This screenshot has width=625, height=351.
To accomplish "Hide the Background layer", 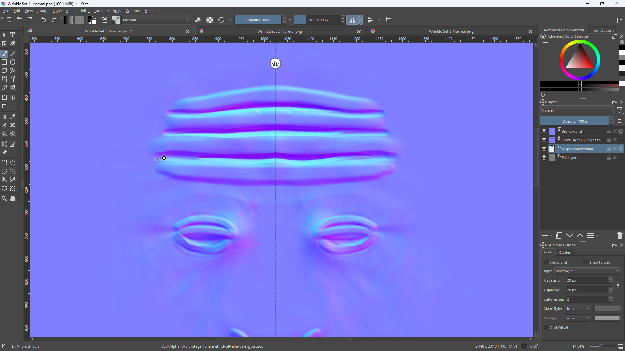I will pos(544,131).
